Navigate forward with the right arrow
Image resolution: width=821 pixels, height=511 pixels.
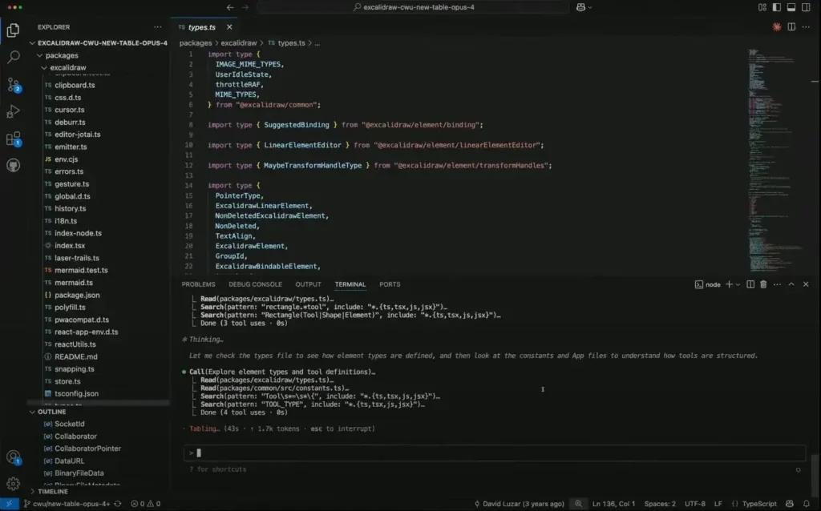245,7
